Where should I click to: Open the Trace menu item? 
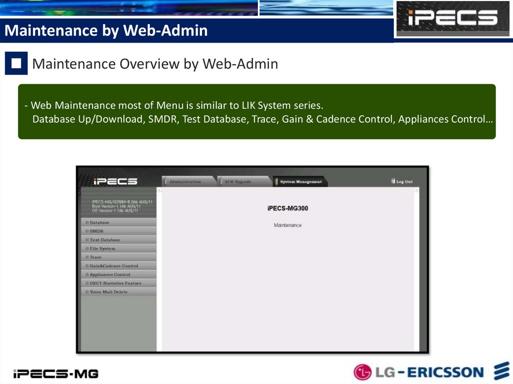(x=119, y=257)
